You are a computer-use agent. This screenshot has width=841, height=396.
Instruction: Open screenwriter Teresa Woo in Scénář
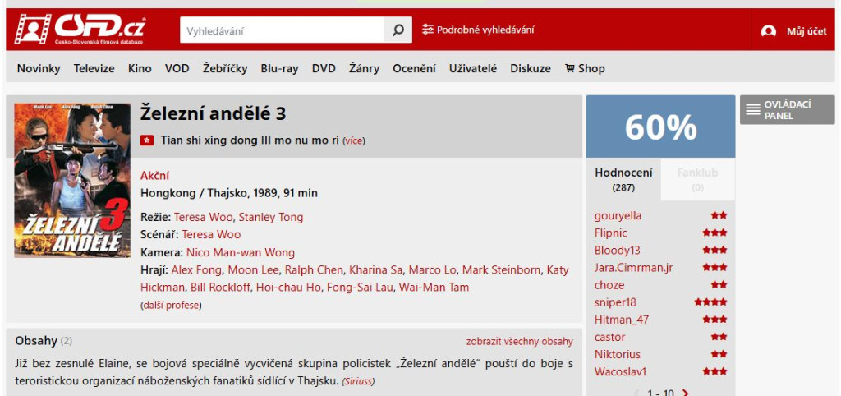pos(211,234)
